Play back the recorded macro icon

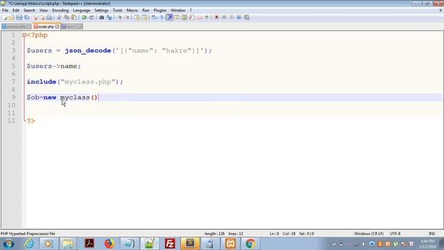pyautogui.click(x=232, y=17)
